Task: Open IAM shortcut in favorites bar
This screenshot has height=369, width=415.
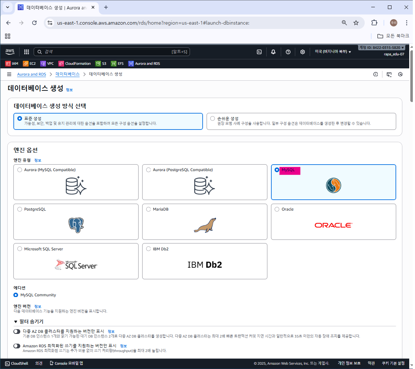Action: click(12, 64)
